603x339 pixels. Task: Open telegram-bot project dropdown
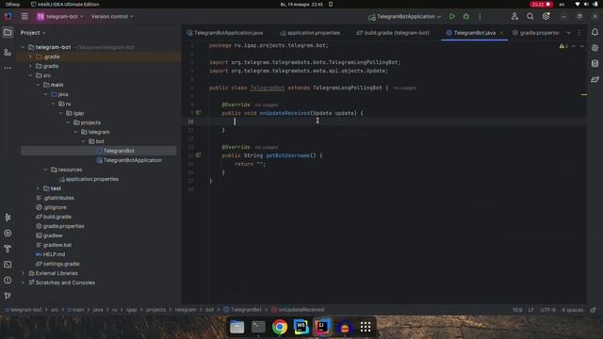pos(60,17)
